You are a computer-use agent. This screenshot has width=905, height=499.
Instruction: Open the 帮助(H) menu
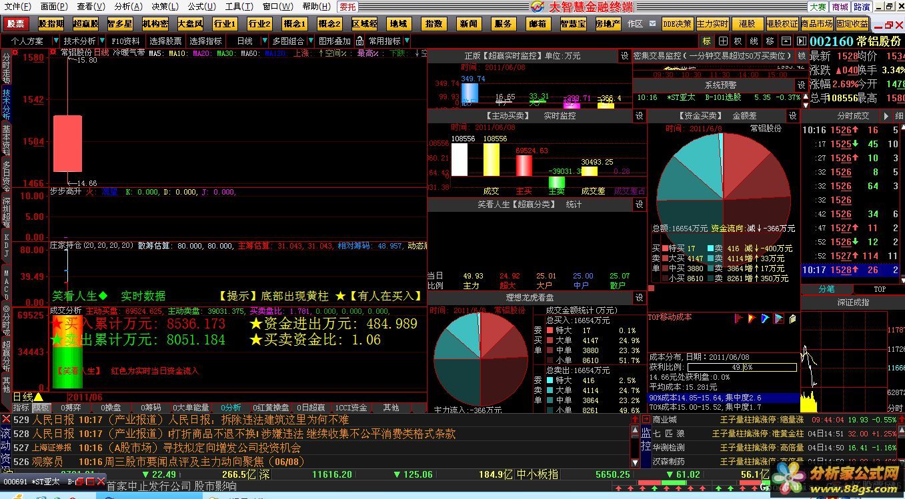[316, 7]
